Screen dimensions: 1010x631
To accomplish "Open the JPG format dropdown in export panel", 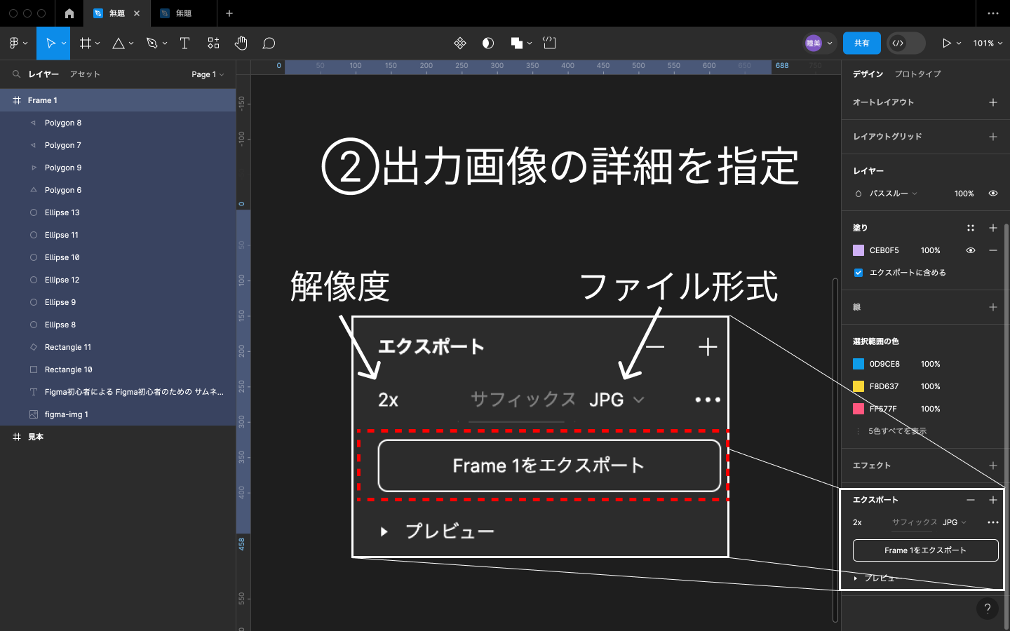I will pyautogui.click(x=955, y=522).
